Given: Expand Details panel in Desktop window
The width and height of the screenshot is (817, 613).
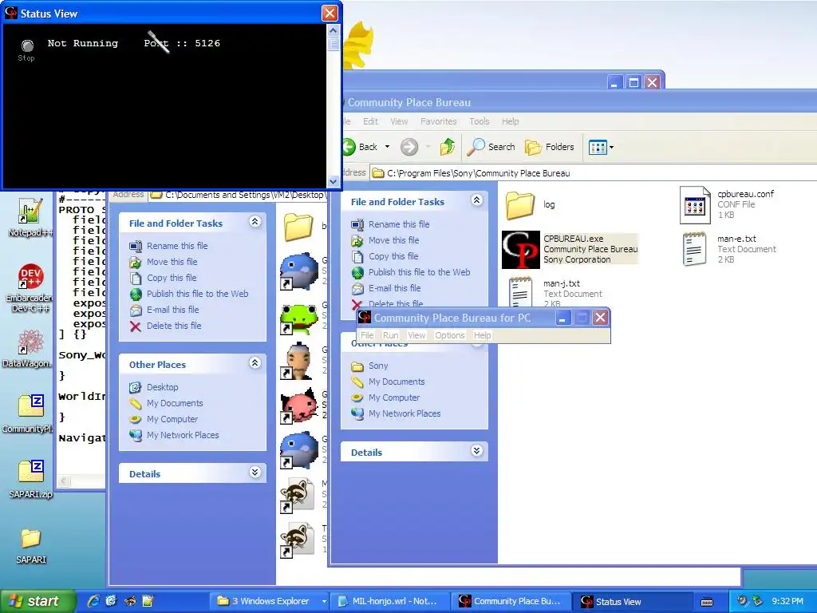Looking at the screenshot, I should click(x=255, y=473).
